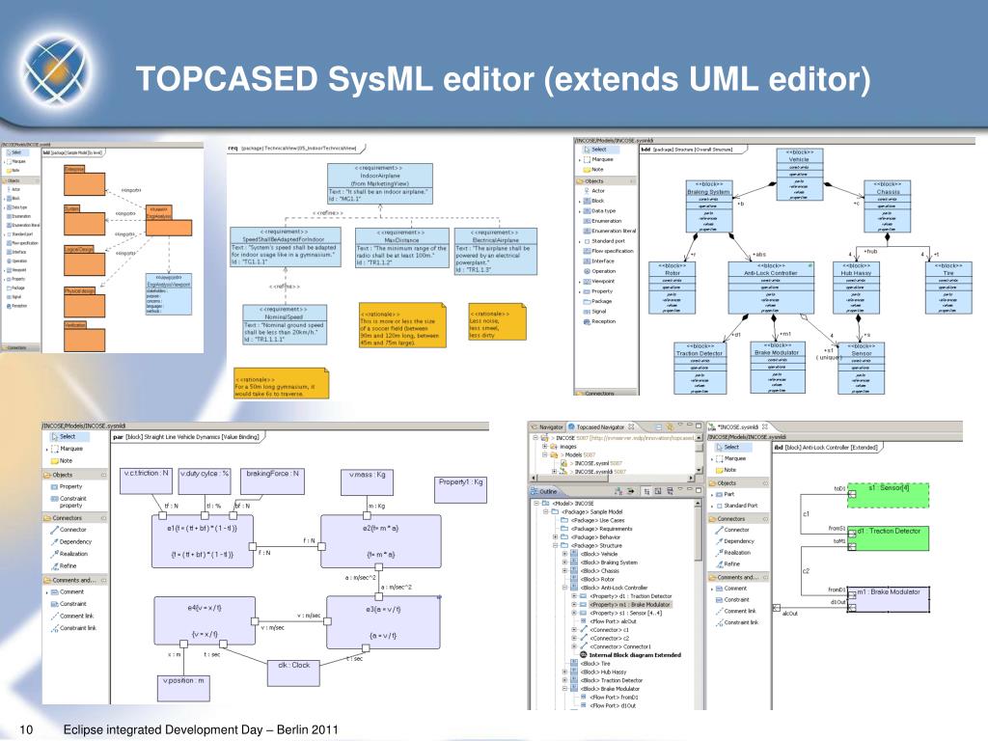Select the Part tool in the ibd palette

click(726, 494)
